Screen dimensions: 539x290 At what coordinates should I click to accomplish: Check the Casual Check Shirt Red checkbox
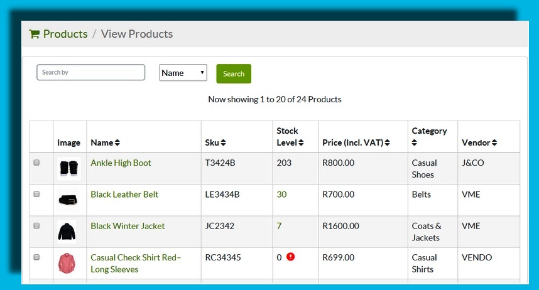click(36, 257)
